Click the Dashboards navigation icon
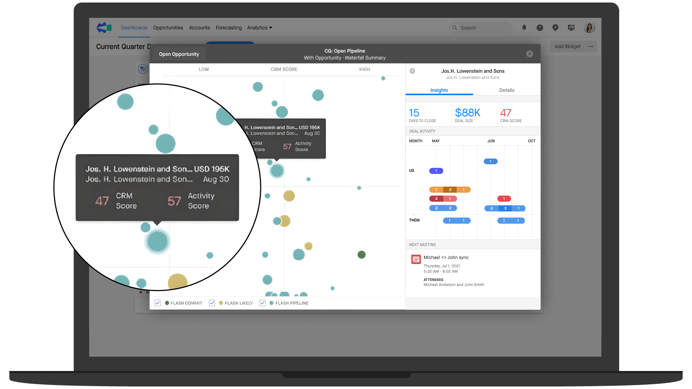Screen dimensions: 692x389 pos(133,27)
